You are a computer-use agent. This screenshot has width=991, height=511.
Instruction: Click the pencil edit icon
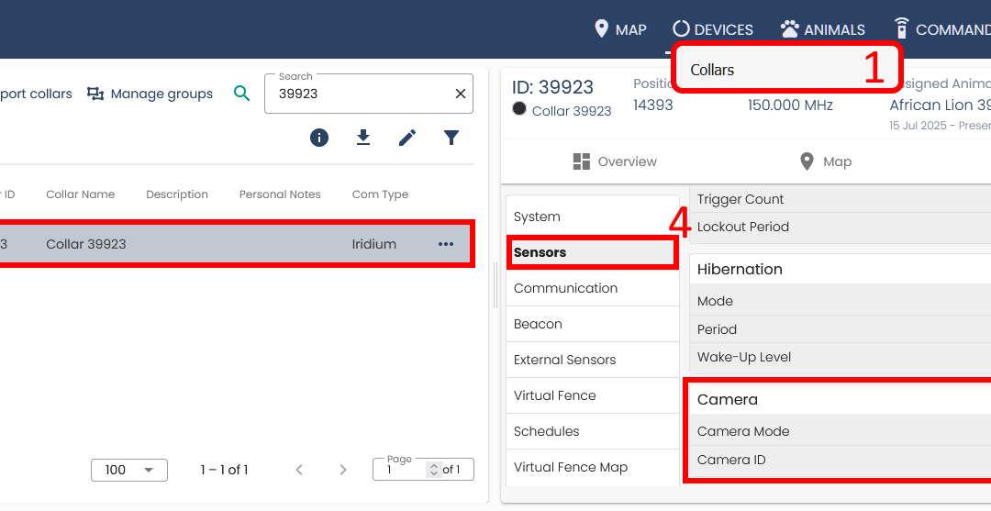click(407, 138)
